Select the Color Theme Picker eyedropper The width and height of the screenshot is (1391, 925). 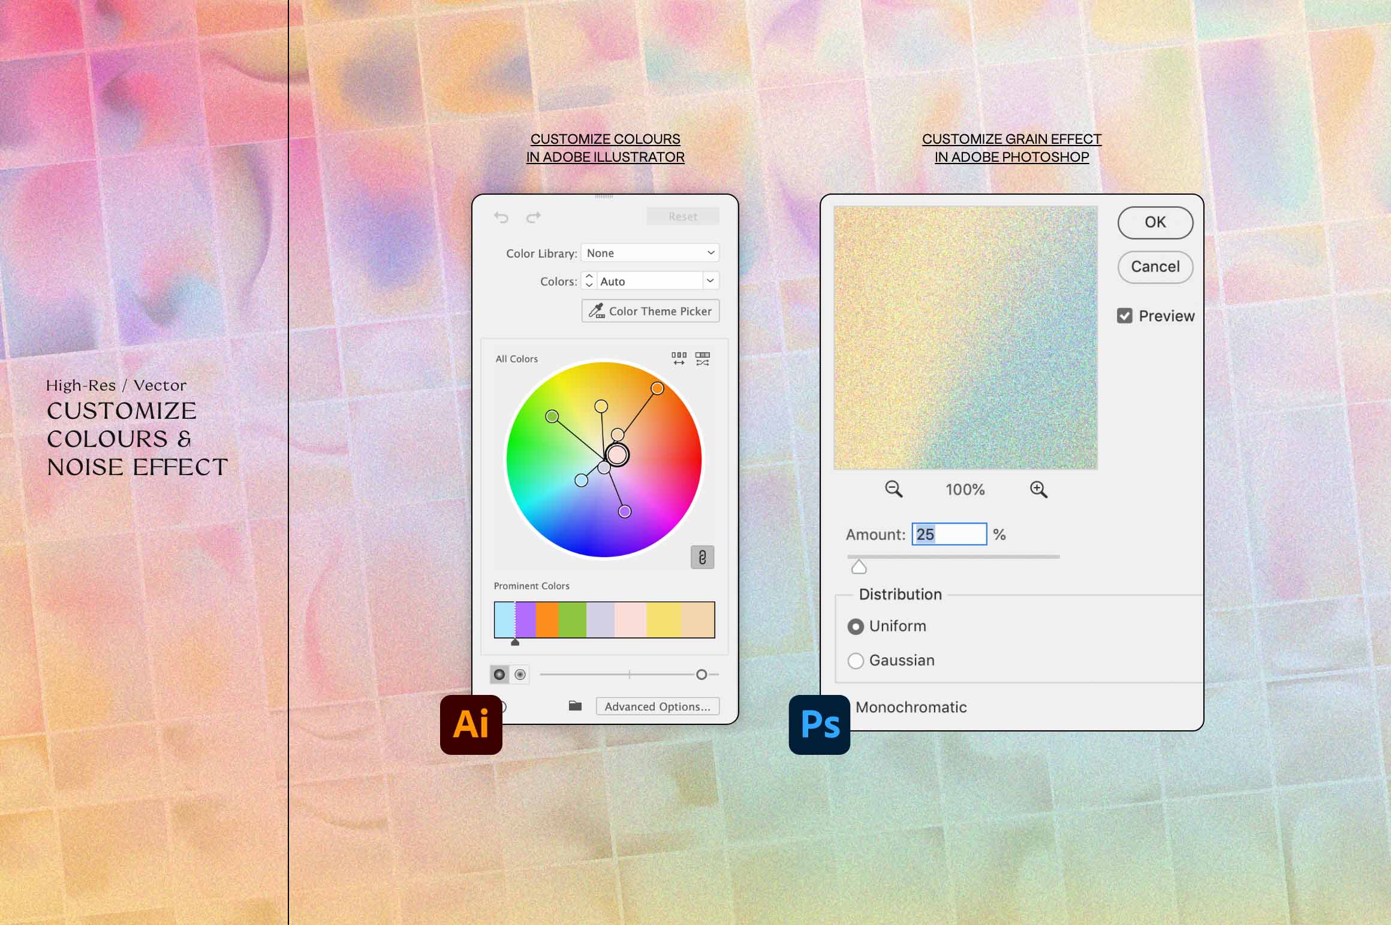click(651, 311)
